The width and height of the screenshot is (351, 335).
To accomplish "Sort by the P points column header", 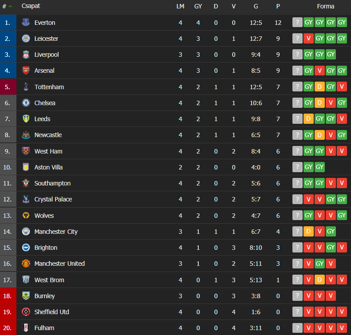I will pos(278,6).
